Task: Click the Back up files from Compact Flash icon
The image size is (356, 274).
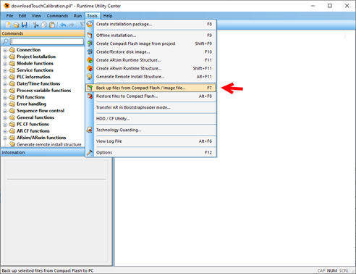Action: point(90,88)
